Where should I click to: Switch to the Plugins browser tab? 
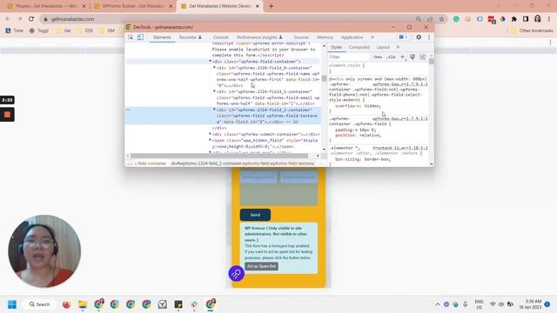click(x=45, y=6)
